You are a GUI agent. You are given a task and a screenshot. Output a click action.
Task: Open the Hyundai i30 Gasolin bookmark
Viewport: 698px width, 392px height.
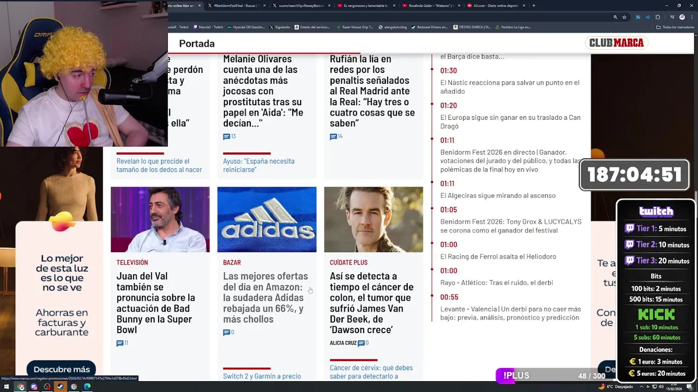[x=246, y=27]
